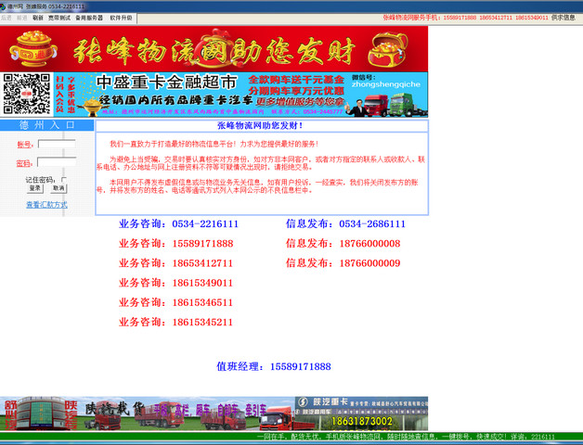Open the 查看汇款方式 link
583x445 pixels.
click(x=45, y=204)
